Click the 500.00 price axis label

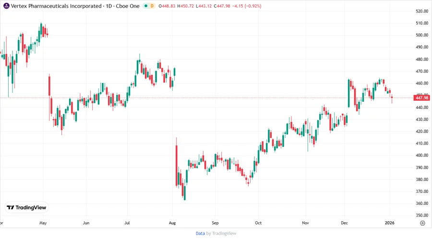click(x=422, y=35)
